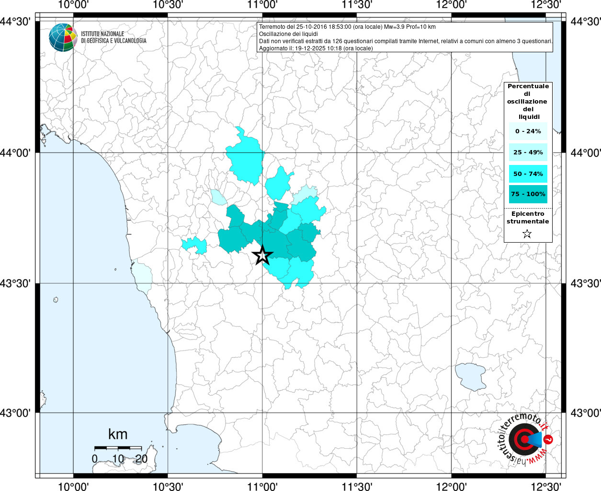601x491 pixels.
Task: Click the isolated cyan municipality west of epicenter
Action: (196, 245)
